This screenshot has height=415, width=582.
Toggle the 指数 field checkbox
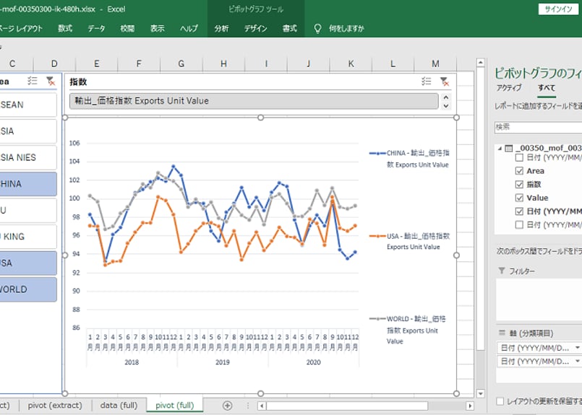click(x=519, y=184)
